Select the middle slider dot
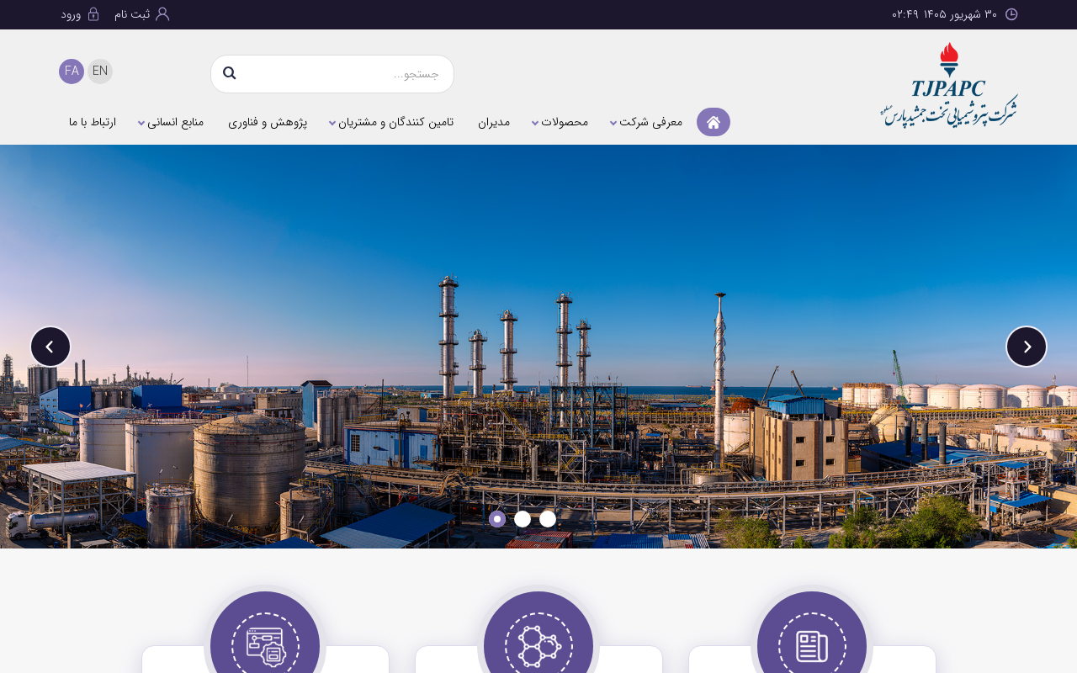This screenshot has width=1077, height=673. 523,519
